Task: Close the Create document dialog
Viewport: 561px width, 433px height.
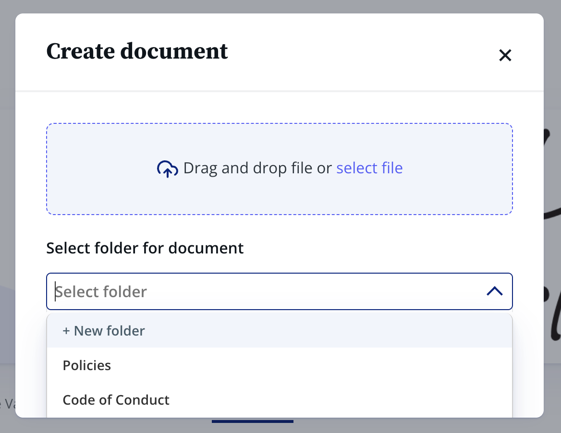Action: click(505, 56)
